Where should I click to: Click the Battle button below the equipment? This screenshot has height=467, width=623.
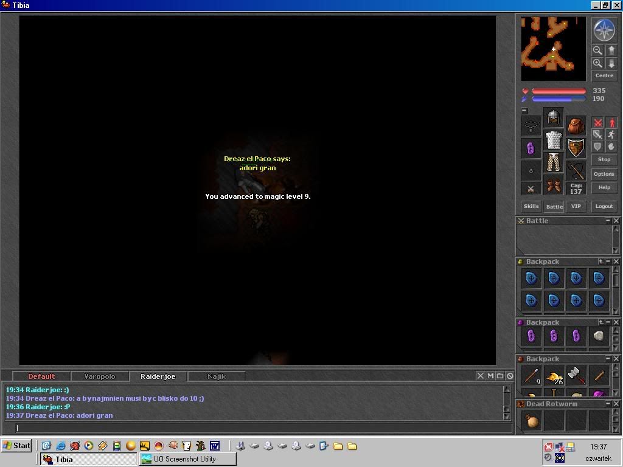(x=554, y=207)
